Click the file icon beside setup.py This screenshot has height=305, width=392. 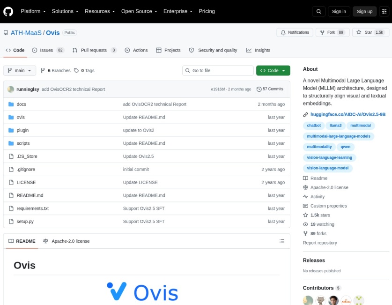click(11, 221)
